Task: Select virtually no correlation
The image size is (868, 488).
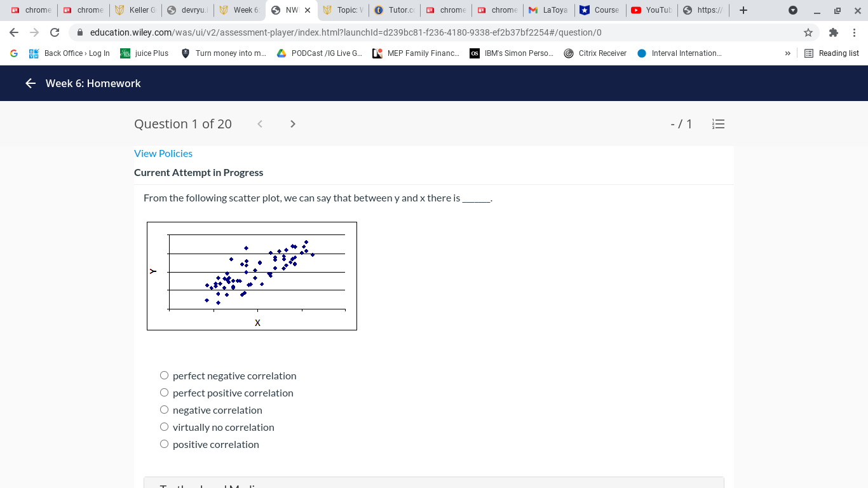Action: tap(164, 427)
